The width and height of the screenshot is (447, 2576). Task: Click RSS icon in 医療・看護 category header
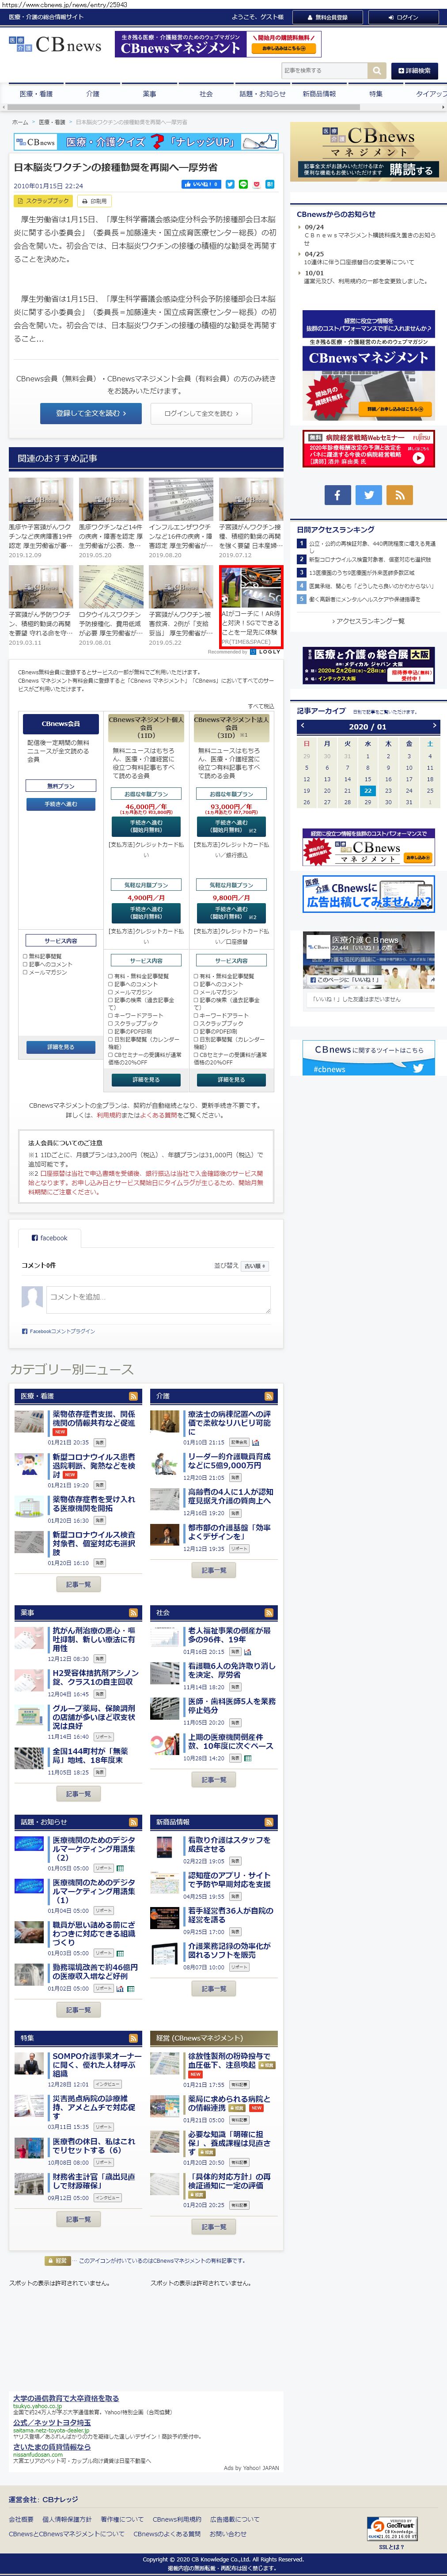pos(133,1396)
